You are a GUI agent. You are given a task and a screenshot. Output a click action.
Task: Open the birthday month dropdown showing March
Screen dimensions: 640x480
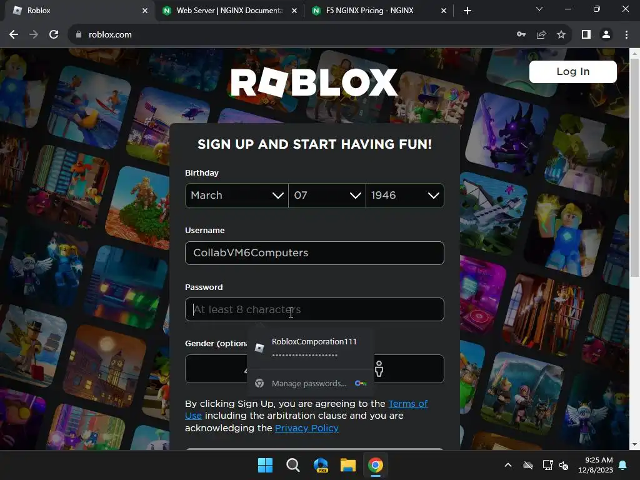237,196
